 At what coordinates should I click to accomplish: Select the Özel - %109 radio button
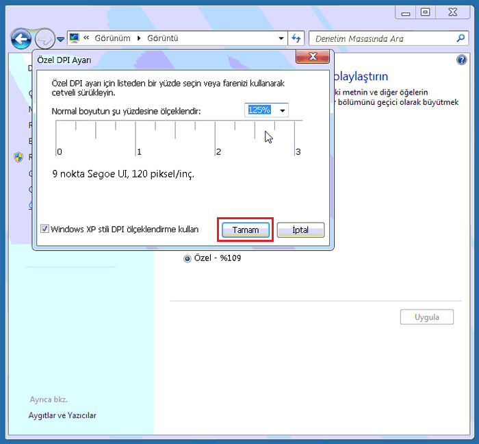(187, 259)
